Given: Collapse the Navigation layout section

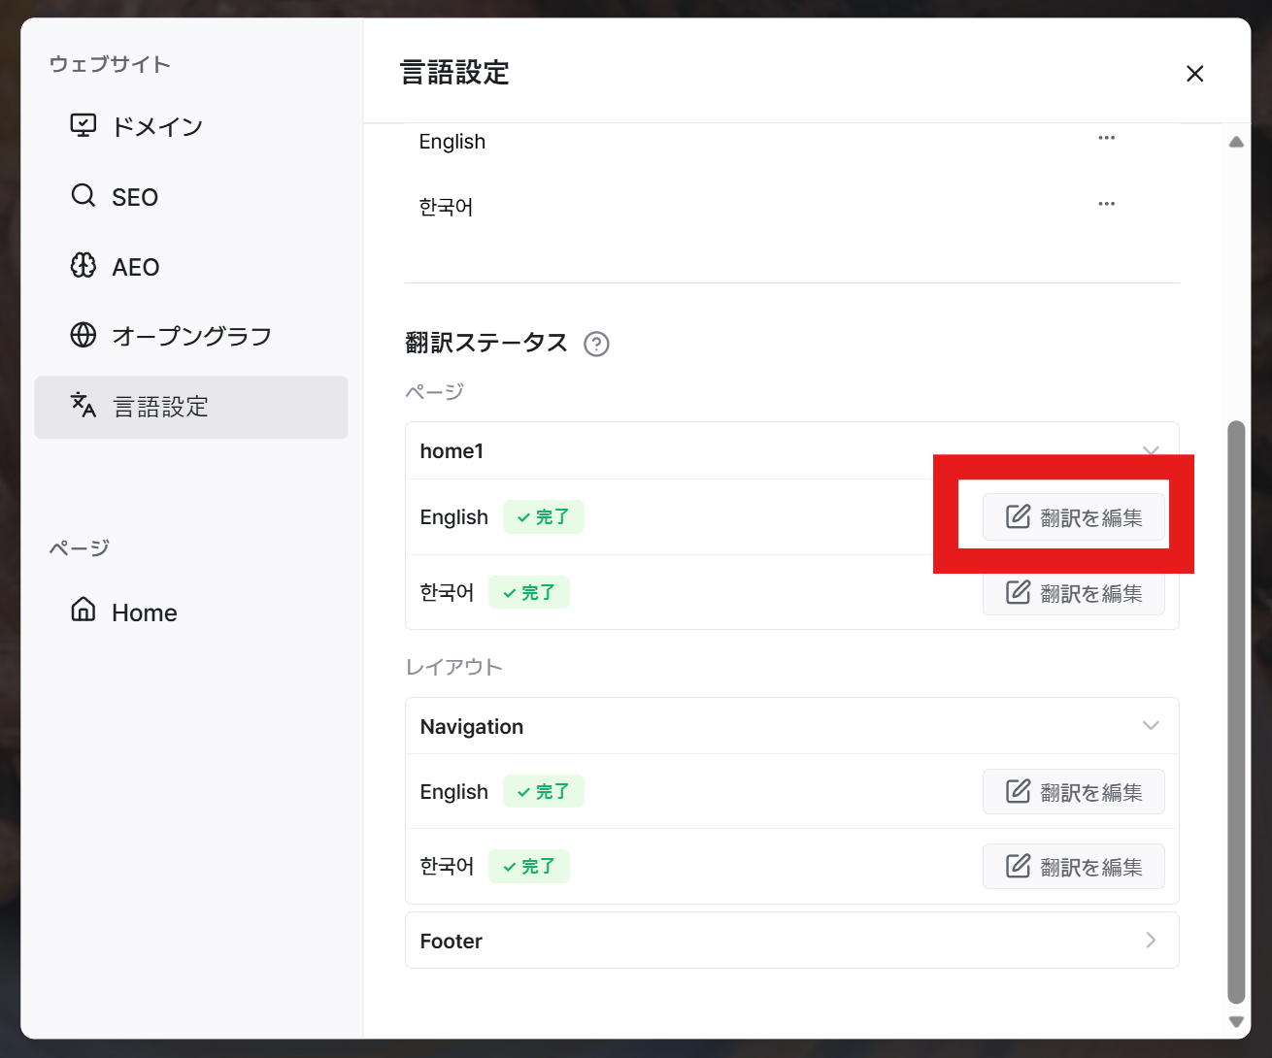Looking at the screenshot, I should (1151, 726).
